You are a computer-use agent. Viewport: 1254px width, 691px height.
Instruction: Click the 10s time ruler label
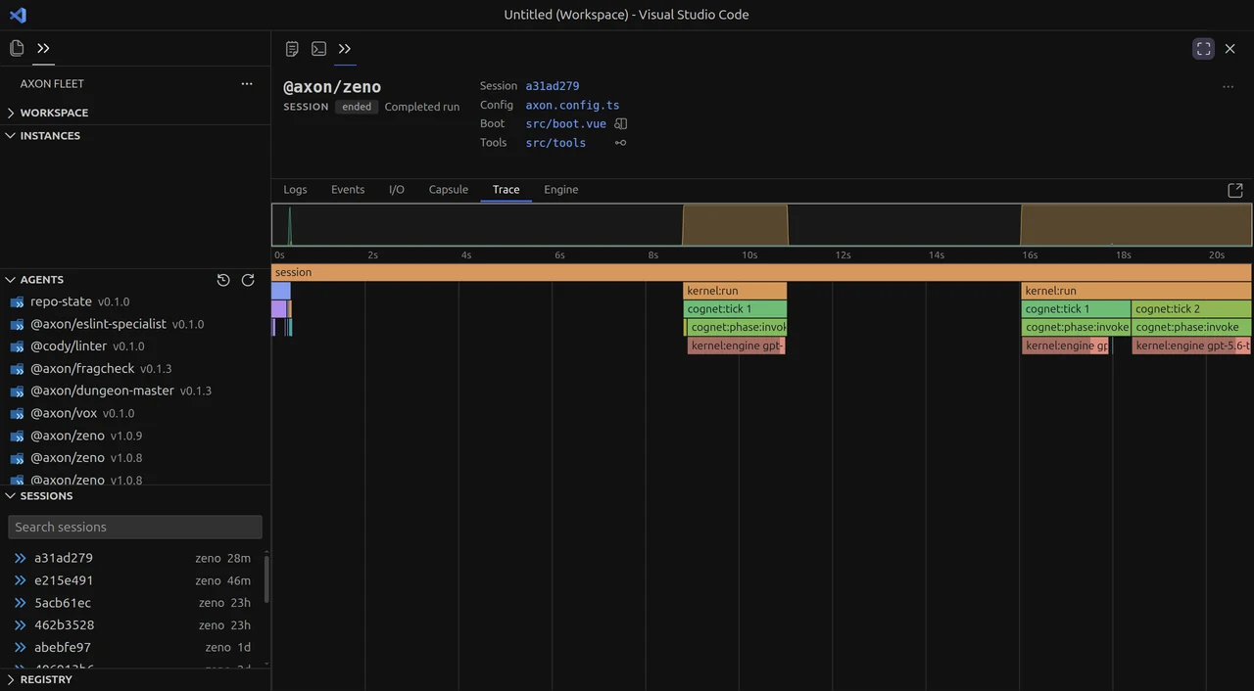click(x=748, y=255)
